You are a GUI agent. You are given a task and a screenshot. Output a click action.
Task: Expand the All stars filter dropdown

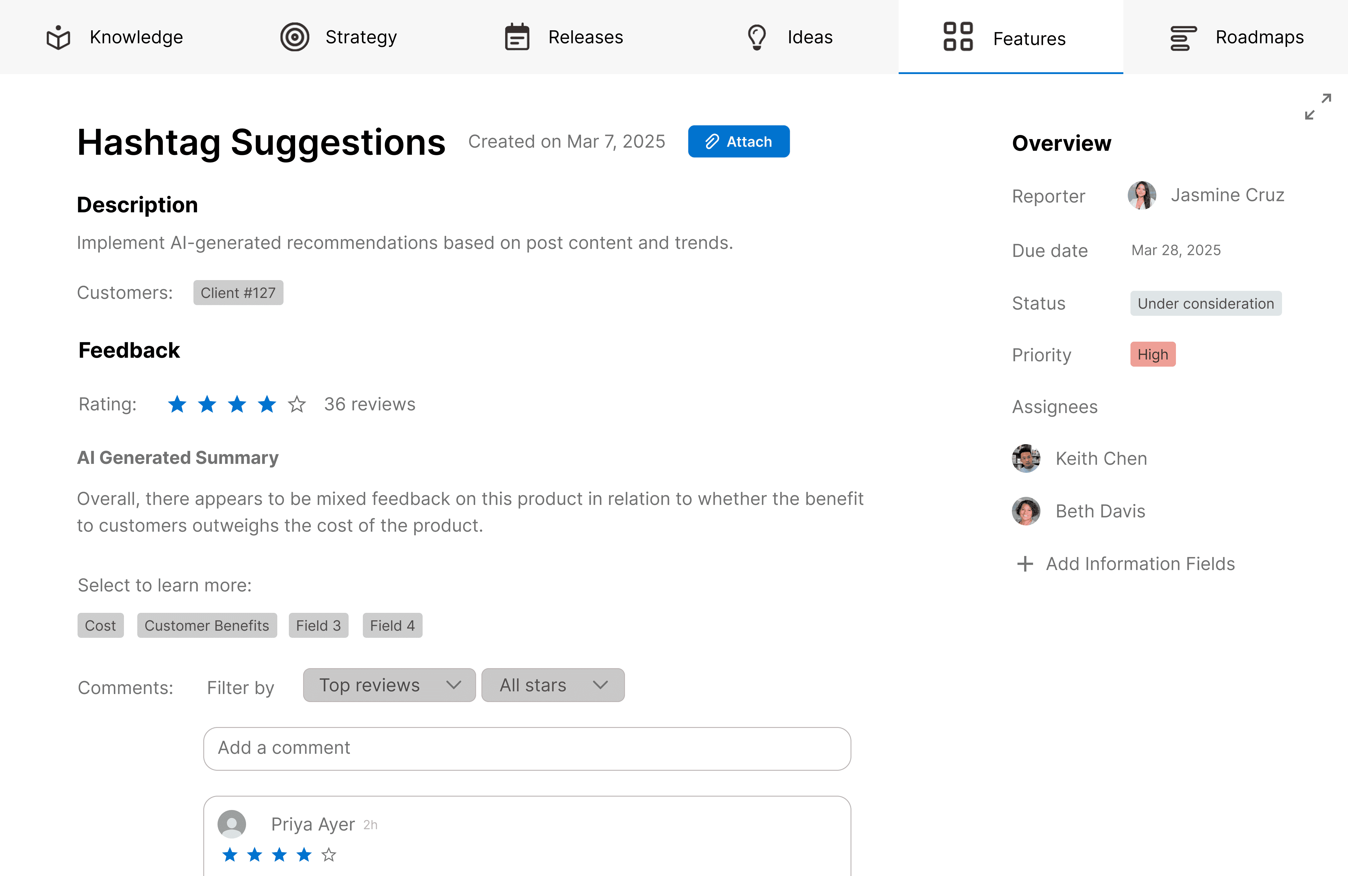[553, 685]
